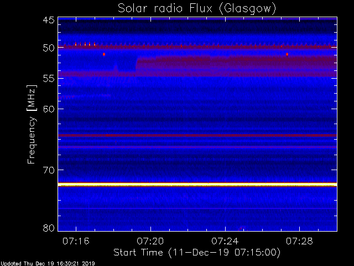Click the 60 frequency tick label
This screenshot has width=354, height=266.
49,109
